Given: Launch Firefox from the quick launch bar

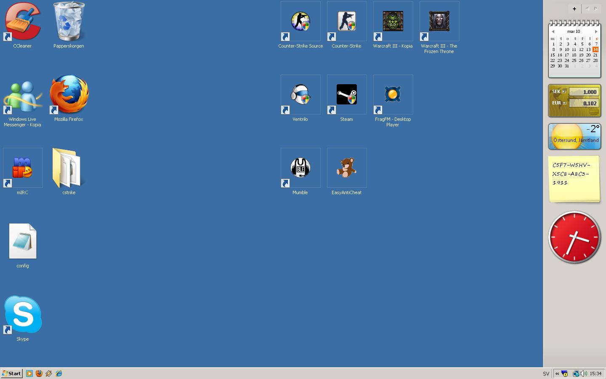Looking at the screenshot, I should [39, 374].
